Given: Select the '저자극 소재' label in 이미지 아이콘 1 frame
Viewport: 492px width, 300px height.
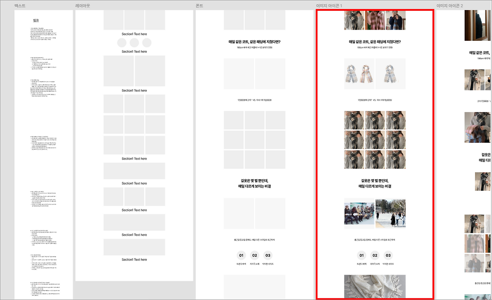Looking at the screenshot, I should click(x=375, y=264).
